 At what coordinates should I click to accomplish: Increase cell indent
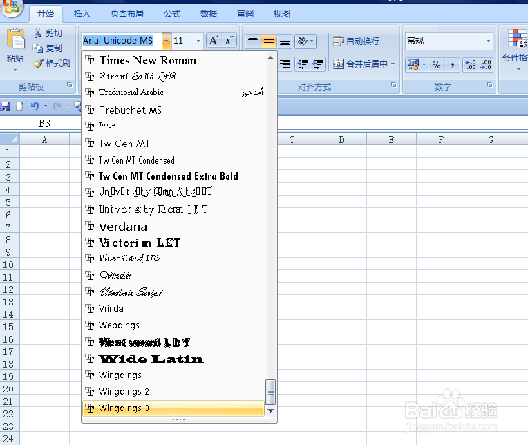pyautogui.click(x=318, y=64)
